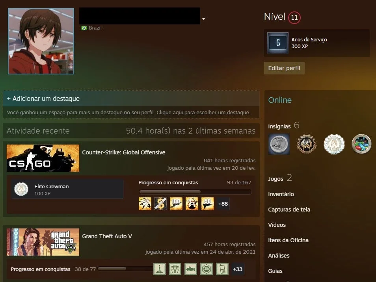Click the Editar perfil button
Image resolution: width=376 pixels, height=282 pixels.
pyautogui.click(x=284, y=68)
